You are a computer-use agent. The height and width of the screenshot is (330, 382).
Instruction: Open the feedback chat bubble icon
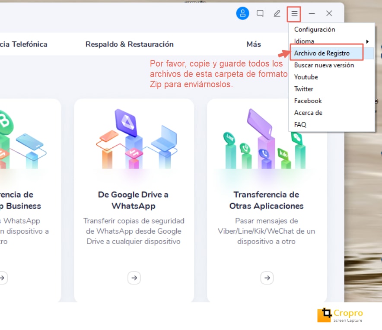(x=260, y=13)
